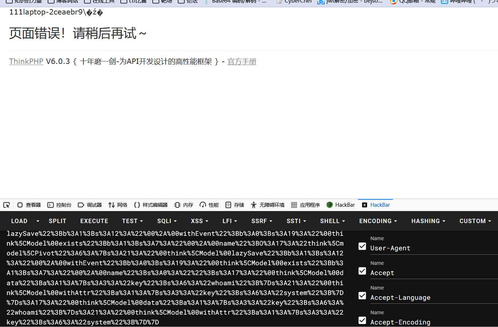Open the 无障碍环境 accessibility tab
Image resolution: width=498 pixels, height=327 pixels.
[x=268, y=205]
